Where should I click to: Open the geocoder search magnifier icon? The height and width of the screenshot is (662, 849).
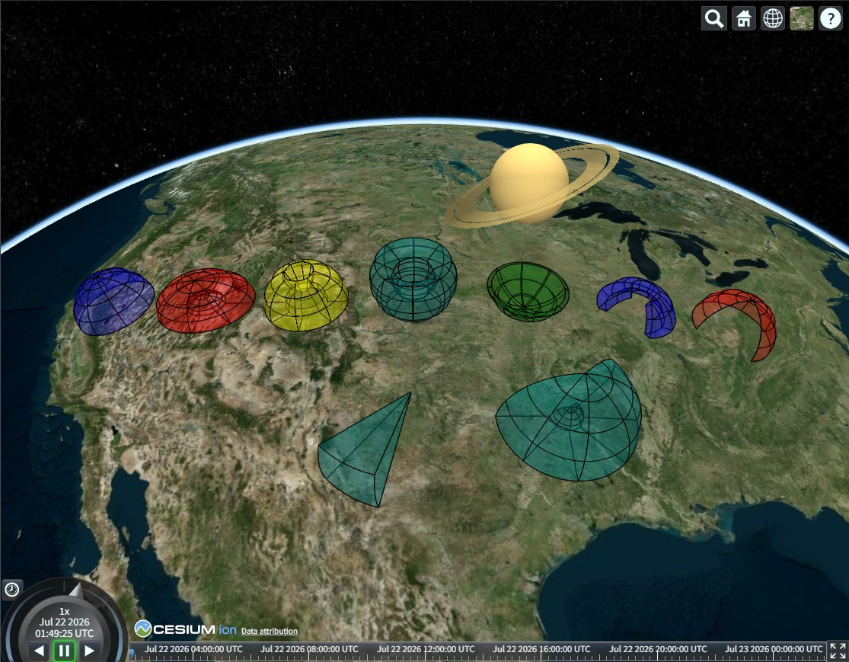(714, 18)
